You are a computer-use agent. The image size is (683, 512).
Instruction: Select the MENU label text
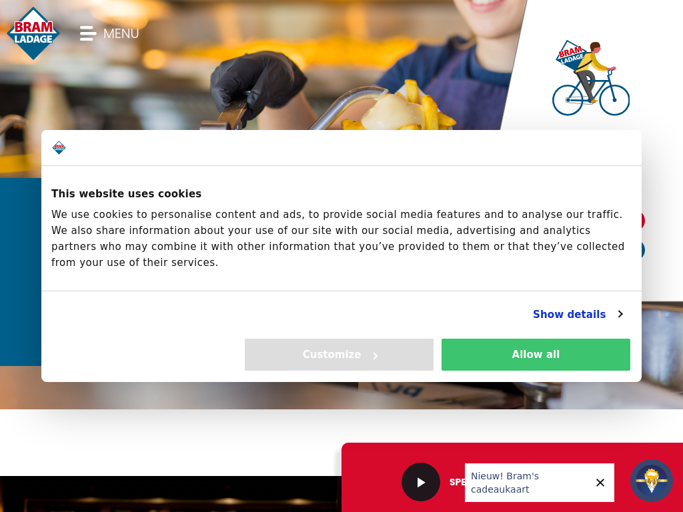coord(121,33)
